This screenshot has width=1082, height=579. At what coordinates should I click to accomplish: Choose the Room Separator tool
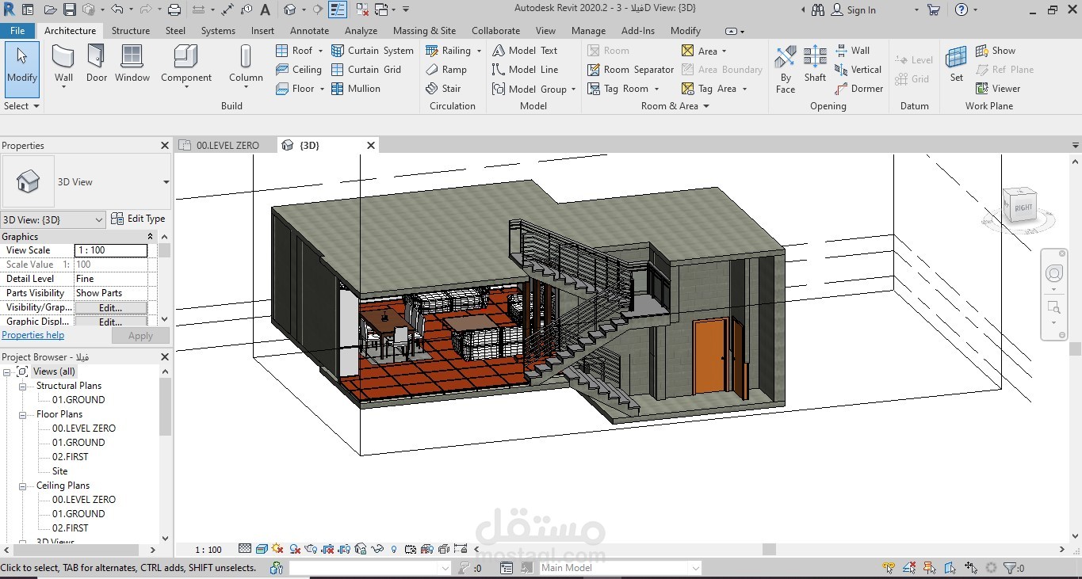click(630, 70)
